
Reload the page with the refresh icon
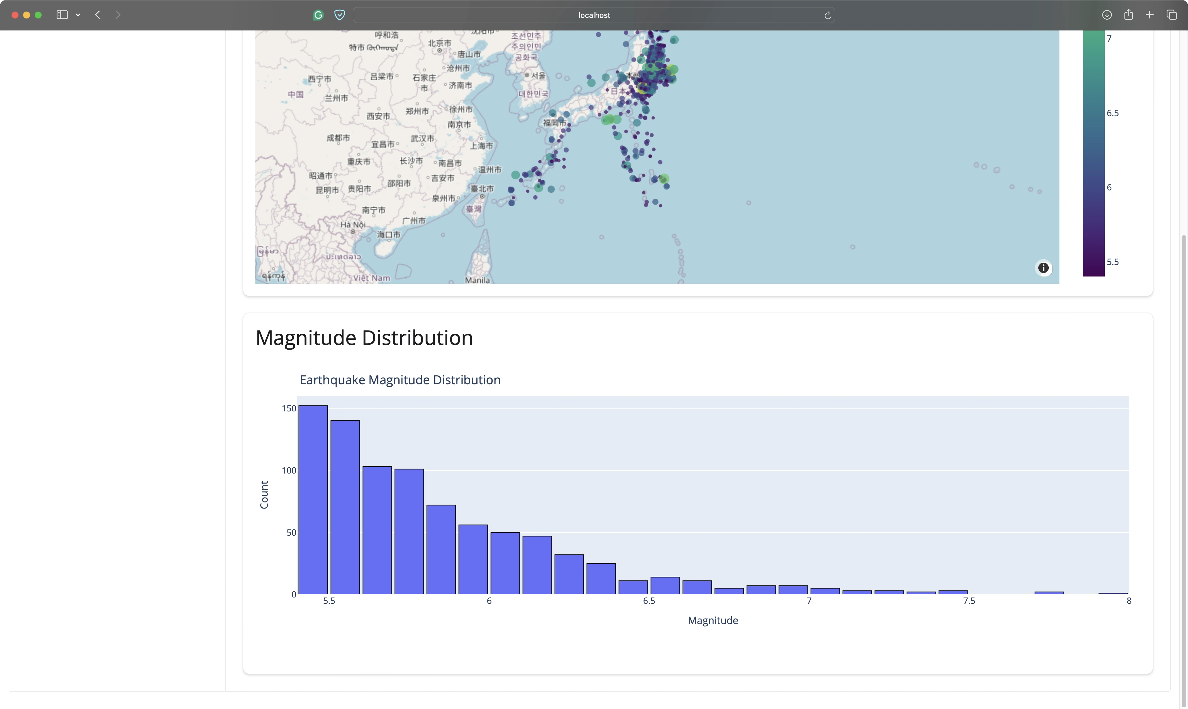pos(828,15)
